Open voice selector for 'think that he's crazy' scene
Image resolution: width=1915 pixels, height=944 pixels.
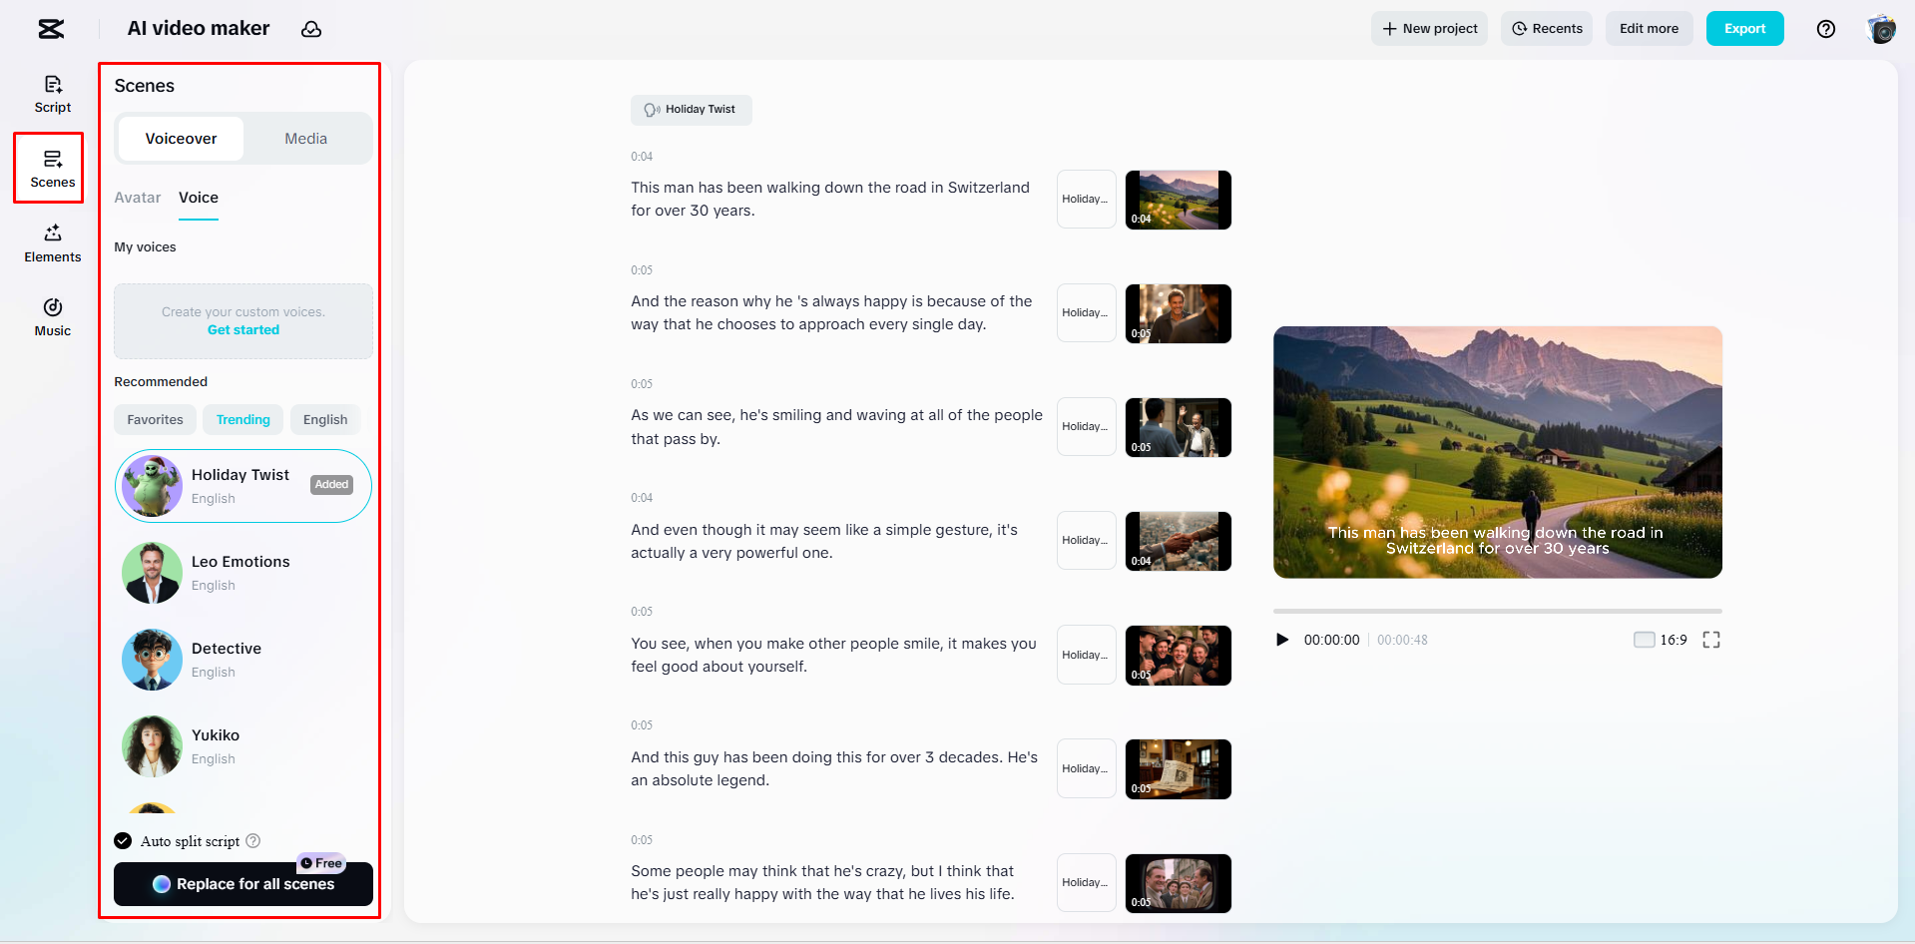click(x=1086, y=883)
